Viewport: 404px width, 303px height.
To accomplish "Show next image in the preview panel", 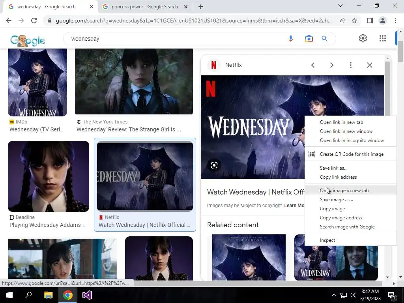I will (331, 65).
